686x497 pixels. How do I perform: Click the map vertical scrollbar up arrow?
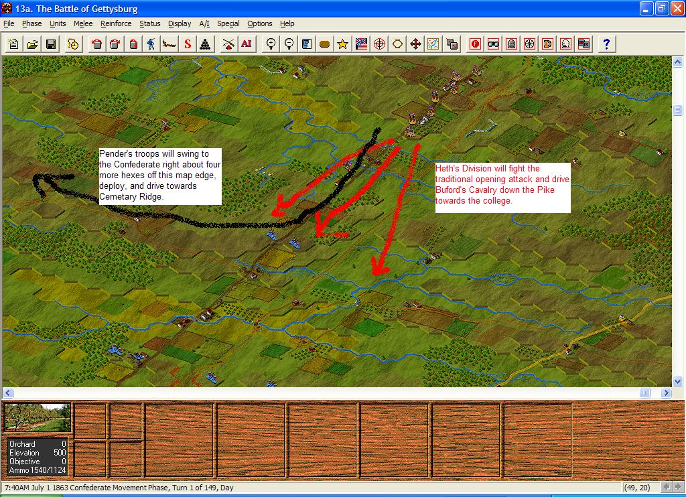677,62
